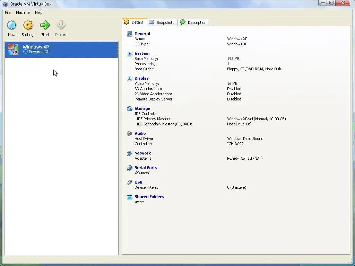355x266 pixels.
Task: Click the OS Type label
Action: tap(142, 44)
